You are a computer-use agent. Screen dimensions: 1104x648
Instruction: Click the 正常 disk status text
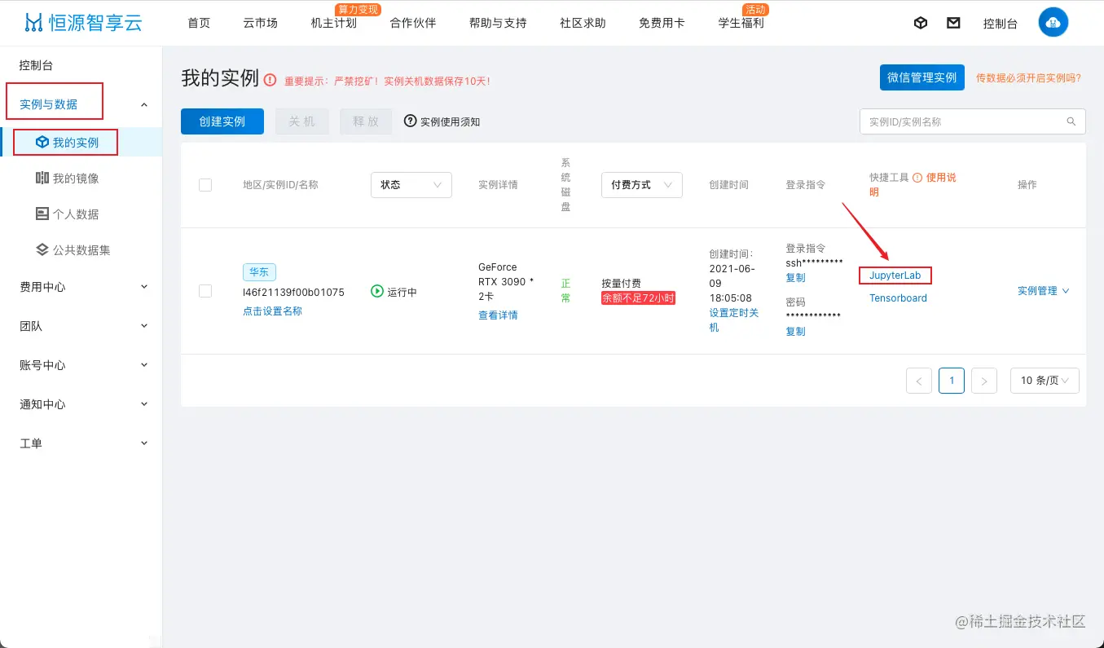(x=565, y=291)
